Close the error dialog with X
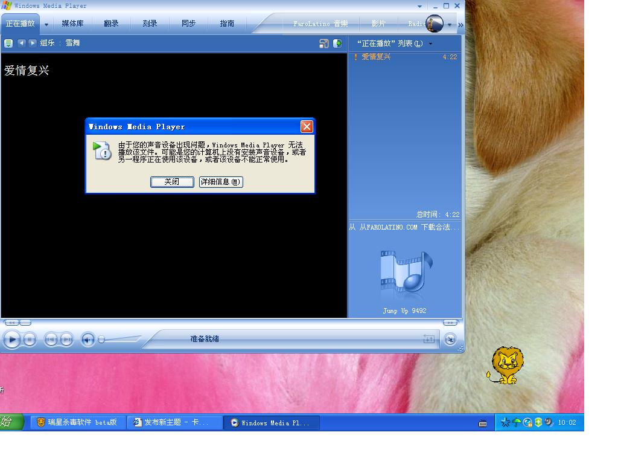 307,126
